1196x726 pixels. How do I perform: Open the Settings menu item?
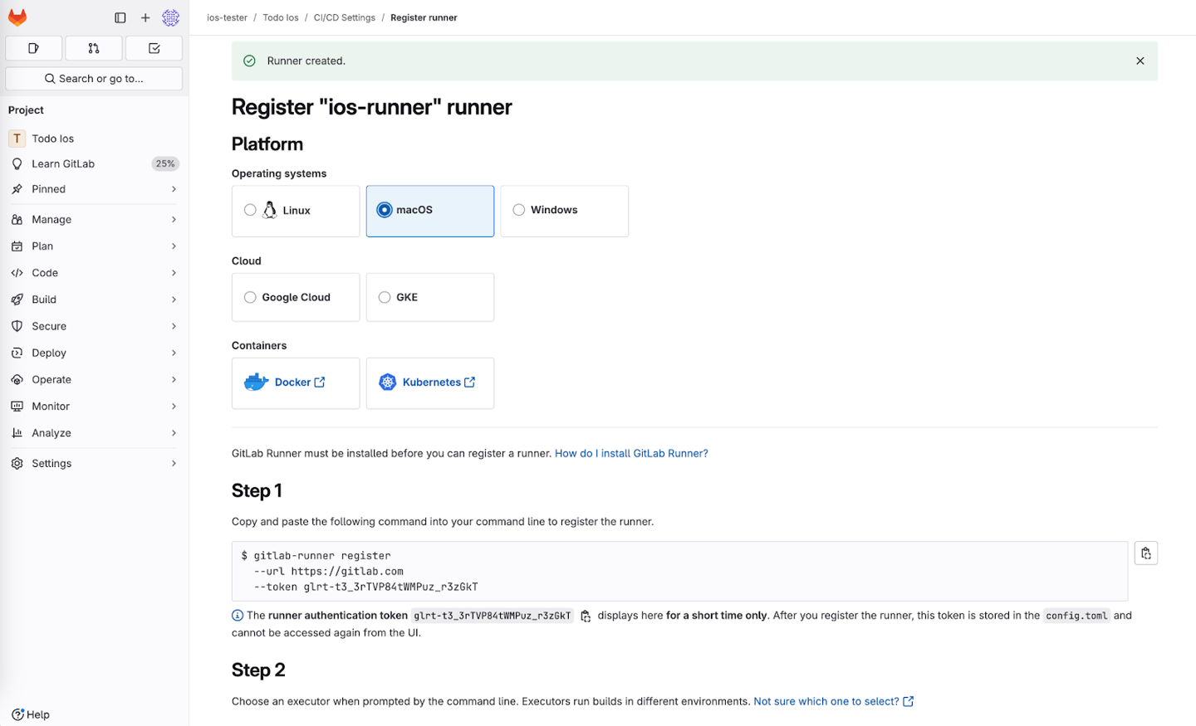click(94, 463)
